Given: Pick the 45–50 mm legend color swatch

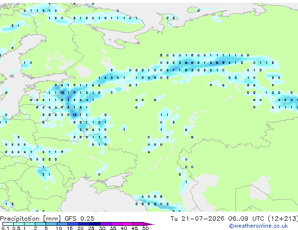Looking at the screenshot, I should 138,224.
